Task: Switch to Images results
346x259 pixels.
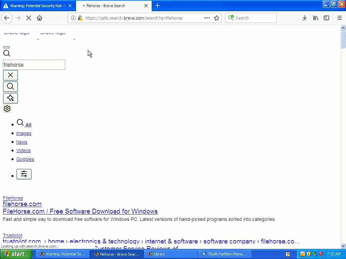Action: [24, 133]
